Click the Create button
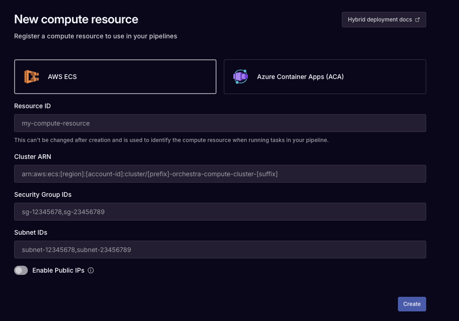 tap(411, 304)
